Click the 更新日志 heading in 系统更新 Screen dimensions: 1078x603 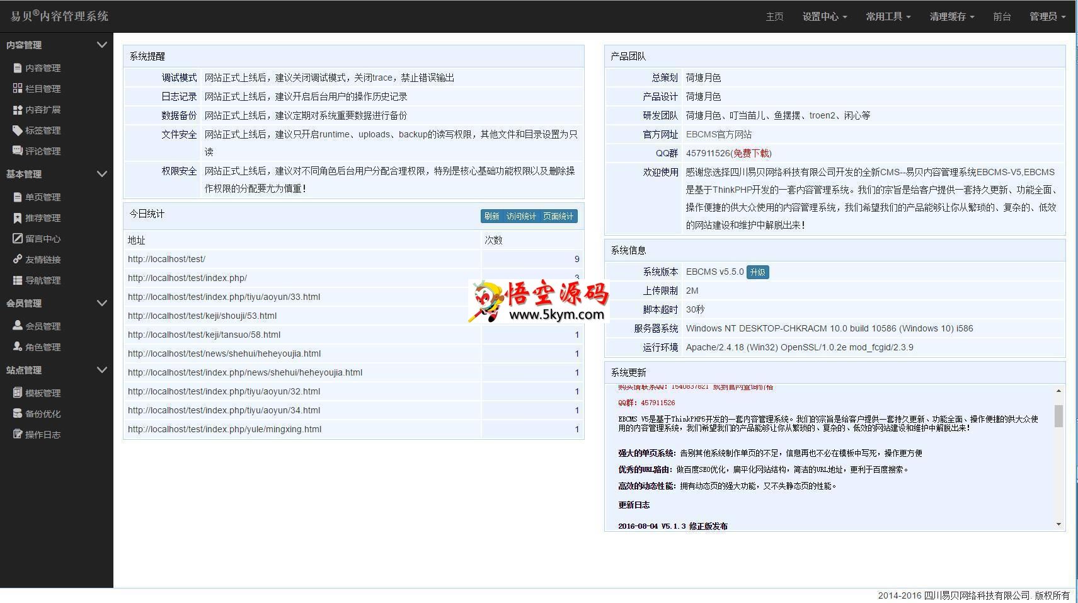(634, 505)
